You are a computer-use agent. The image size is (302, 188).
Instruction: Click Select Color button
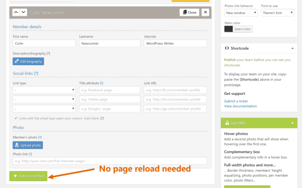pyautogui.click(x=243, y=29)
